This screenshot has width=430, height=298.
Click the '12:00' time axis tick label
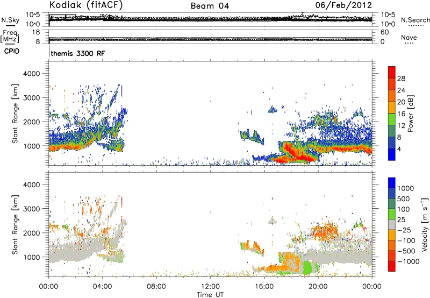click(x=210, y=287)
